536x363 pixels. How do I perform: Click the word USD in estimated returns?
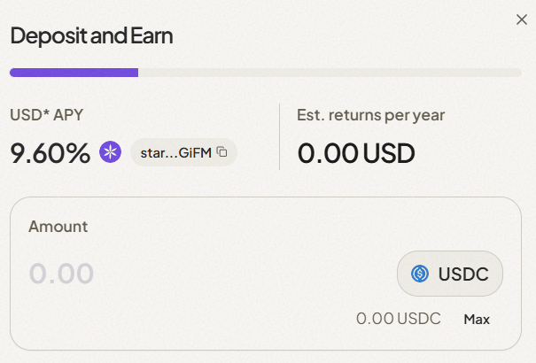click(x=389, y=153)
